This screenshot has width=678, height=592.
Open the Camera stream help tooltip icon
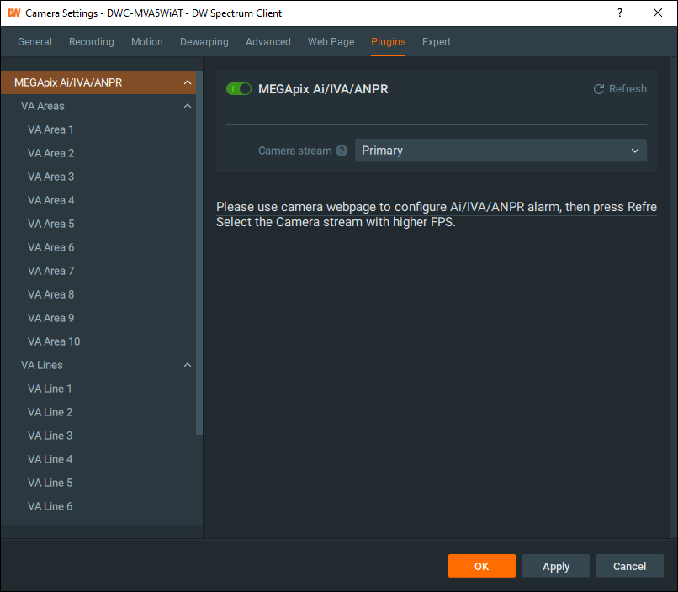pyautogui.click(x=342, y=151)
